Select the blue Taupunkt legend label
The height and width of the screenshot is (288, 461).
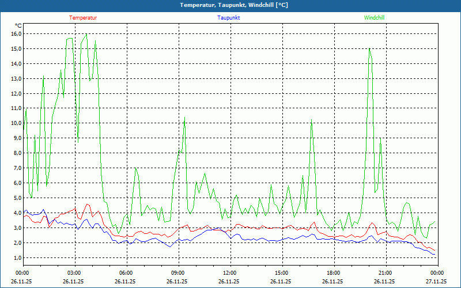tap(229, 18)
